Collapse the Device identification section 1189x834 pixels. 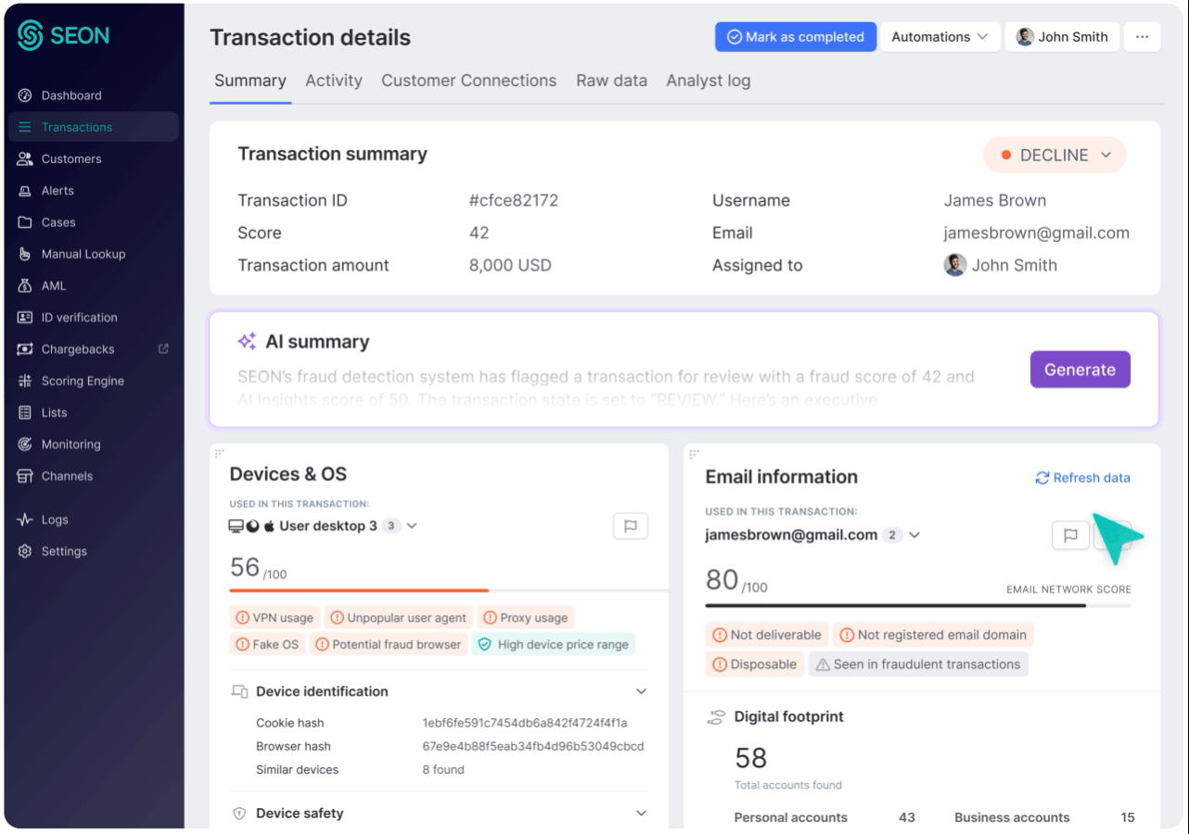641,691
